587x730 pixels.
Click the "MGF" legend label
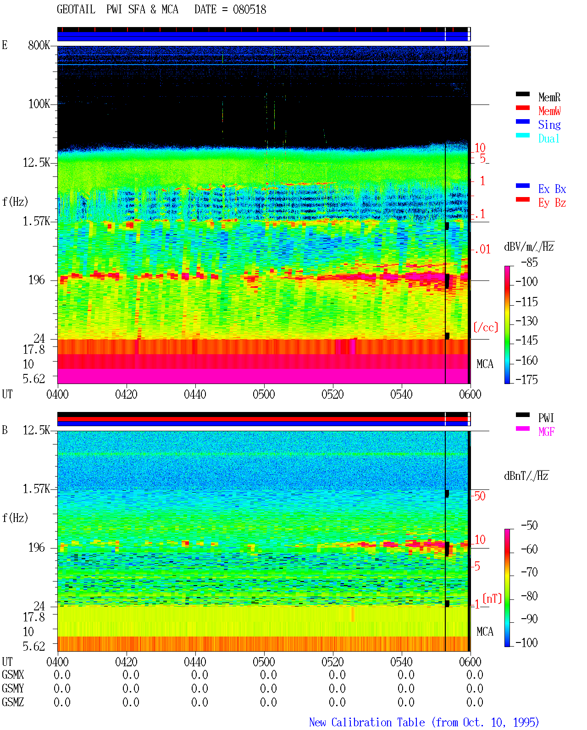coord(547,432)
